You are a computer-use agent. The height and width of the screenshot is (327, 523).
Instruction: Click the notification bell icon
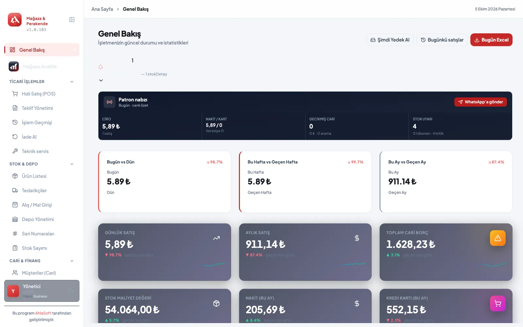(101, 67)
